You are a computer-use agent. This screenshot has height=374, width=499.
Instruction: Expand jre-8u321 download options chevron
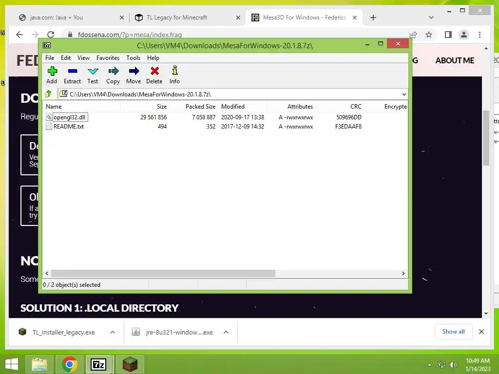point(226,332)
